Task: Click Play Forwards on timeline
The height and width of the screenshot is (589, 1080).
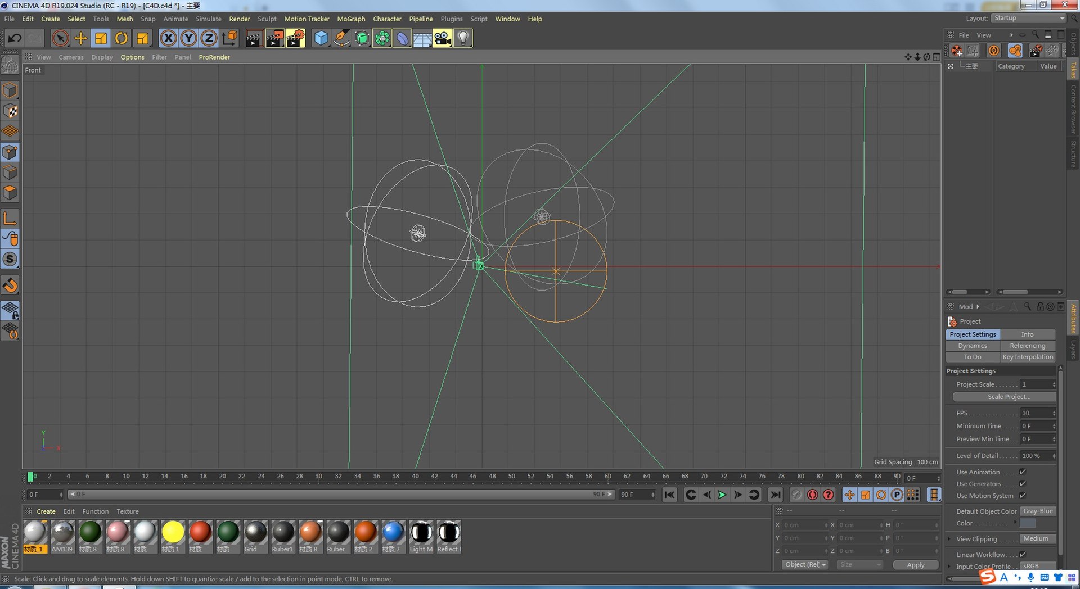Action: 722,495
